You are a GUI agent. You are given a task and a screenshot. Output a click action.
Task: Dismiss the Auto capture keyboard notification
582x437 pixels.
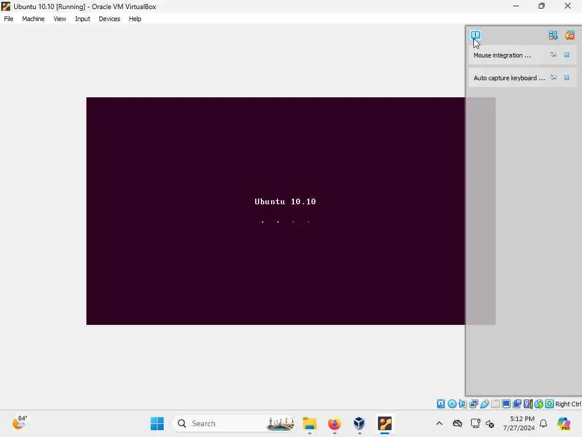(567, 77)
